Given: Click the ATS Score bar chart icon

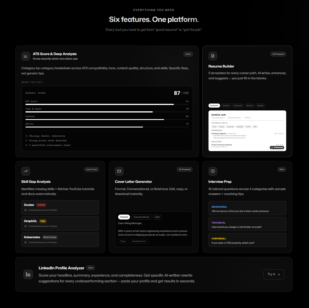Looking at the screenshot, I should [26, 56].
